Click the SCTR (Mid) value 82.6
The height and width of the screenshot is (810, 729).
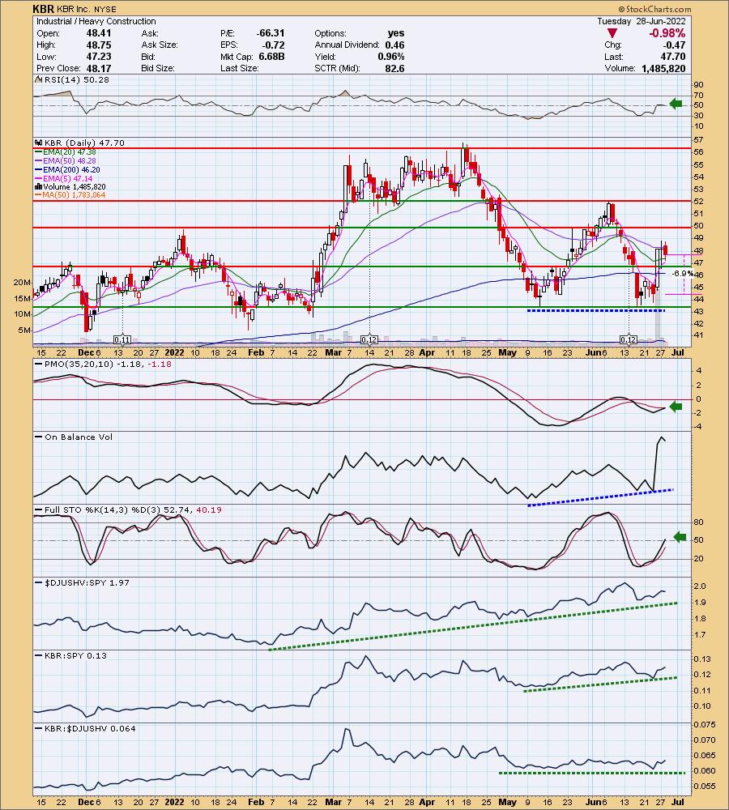click(394, 68)
